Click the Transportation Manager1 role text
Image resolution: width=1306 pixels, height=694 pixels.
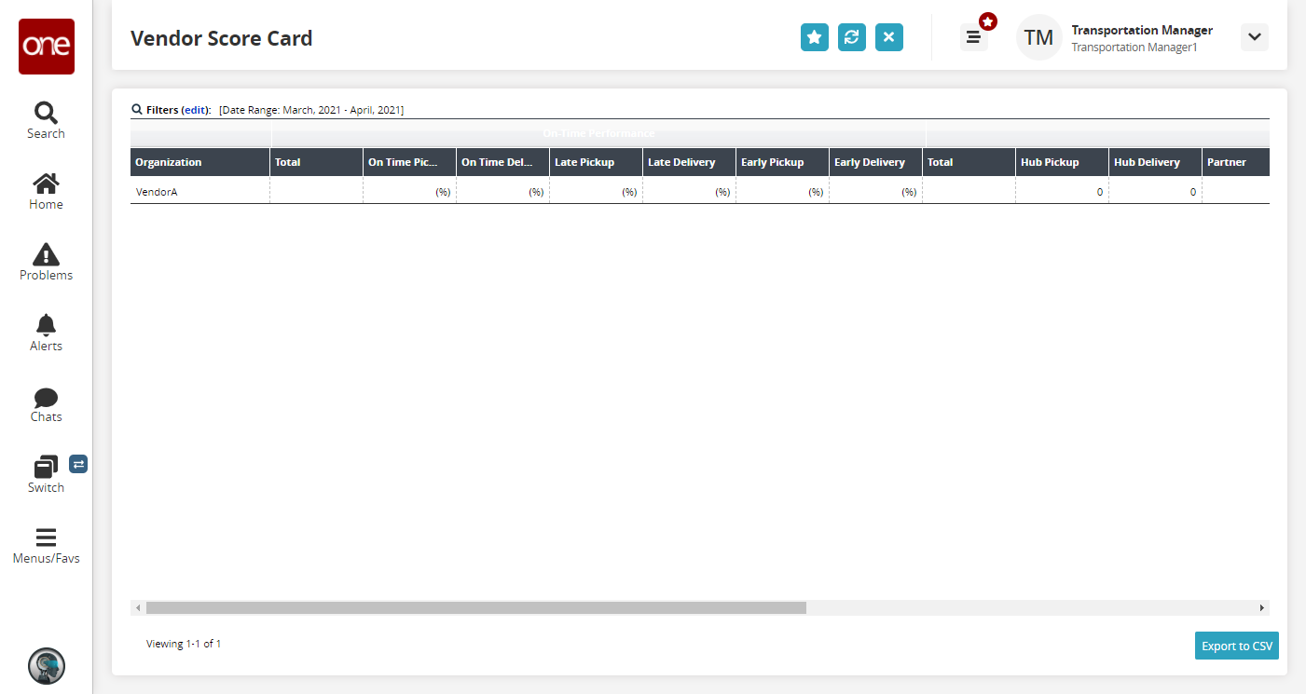point(1134,48)
